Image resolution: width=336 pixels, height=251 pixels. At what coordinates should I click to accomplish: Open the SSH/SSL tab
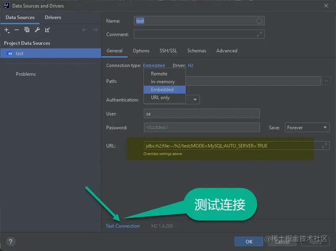pyautogui.click(x=168, y=51)
